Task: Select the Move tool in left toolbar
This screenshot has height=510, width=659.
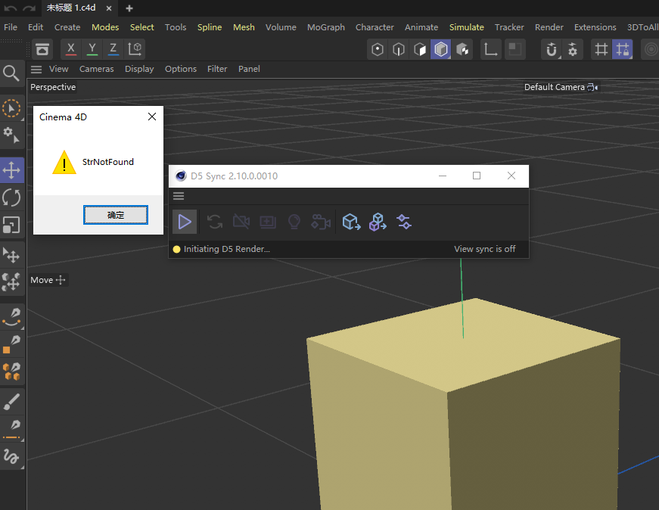Action: pos(12,169)
